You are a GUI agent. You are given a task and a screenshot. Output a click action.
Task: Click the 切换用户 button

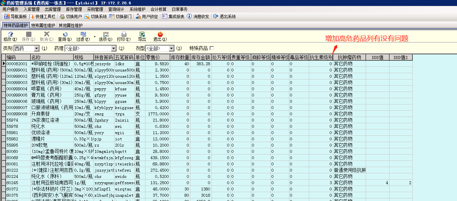click(71, 16)
